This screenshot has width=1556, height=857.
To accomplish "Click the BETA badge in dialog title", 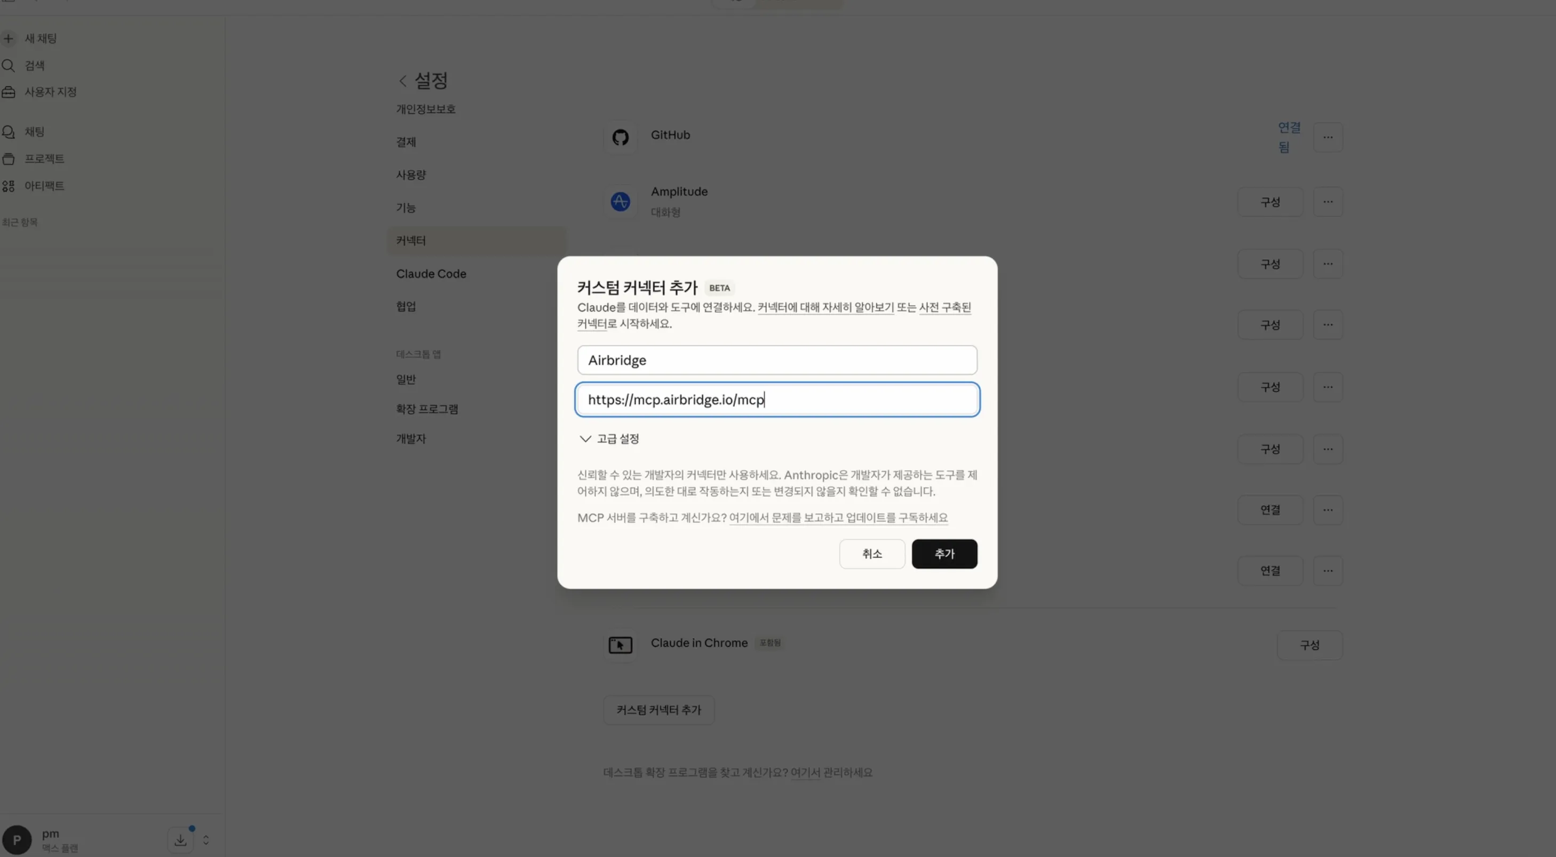I will point(719,288).
